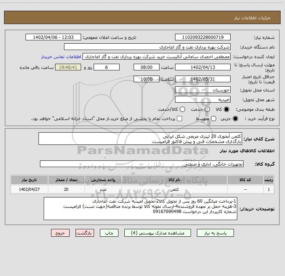The image size is (285, 276).
Task: Click the deadline time field 08:00
Action: [147, 67]
